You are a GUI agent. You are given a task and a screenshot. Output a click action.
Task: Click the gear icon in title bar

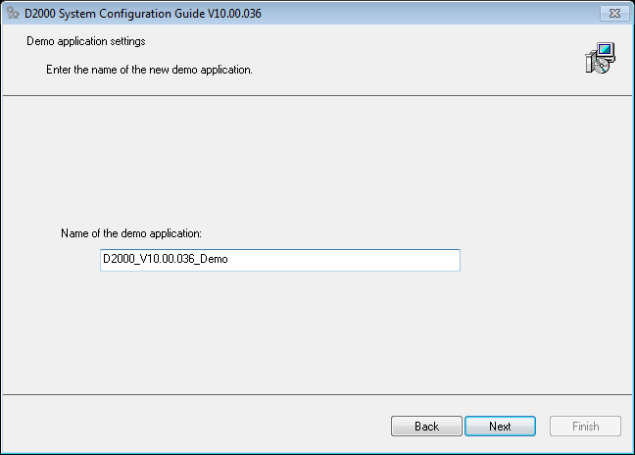point(13,13)
